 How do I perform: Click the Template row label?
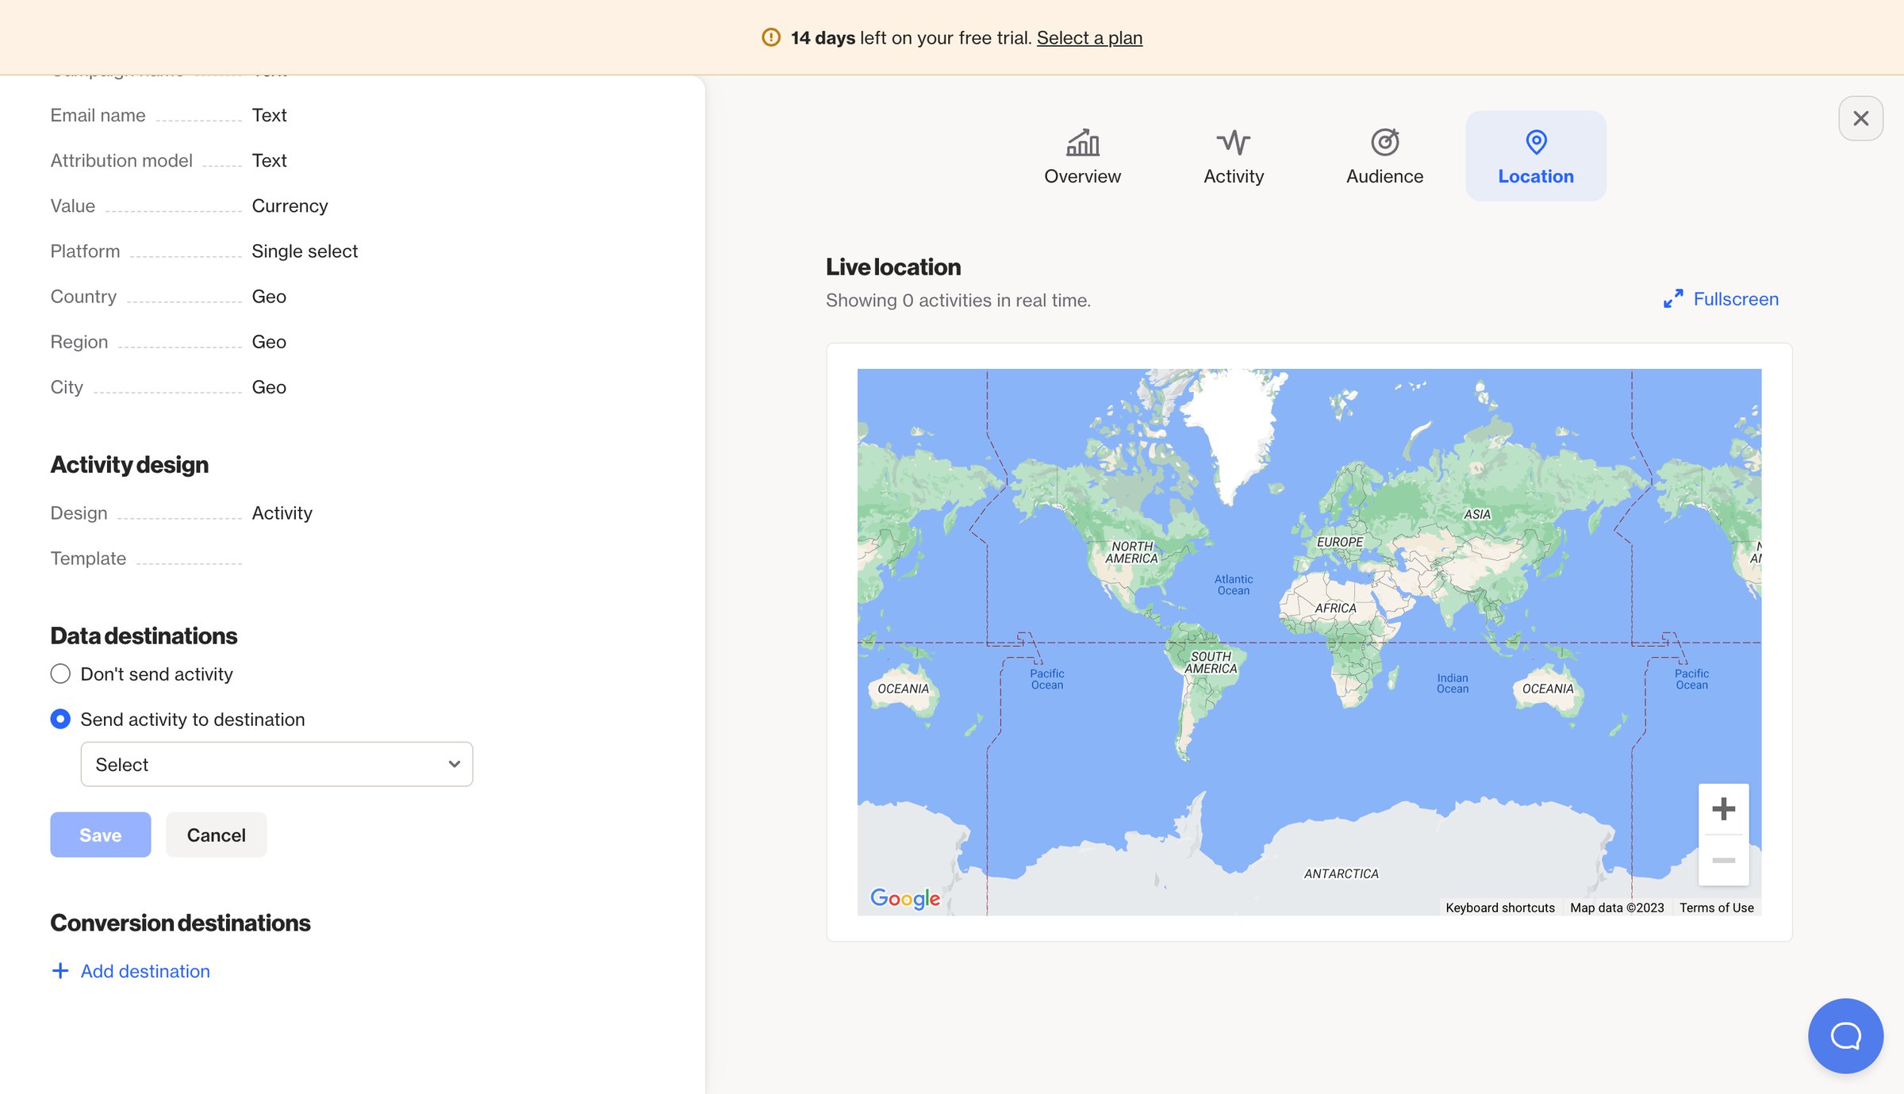(x=88, y=558)
